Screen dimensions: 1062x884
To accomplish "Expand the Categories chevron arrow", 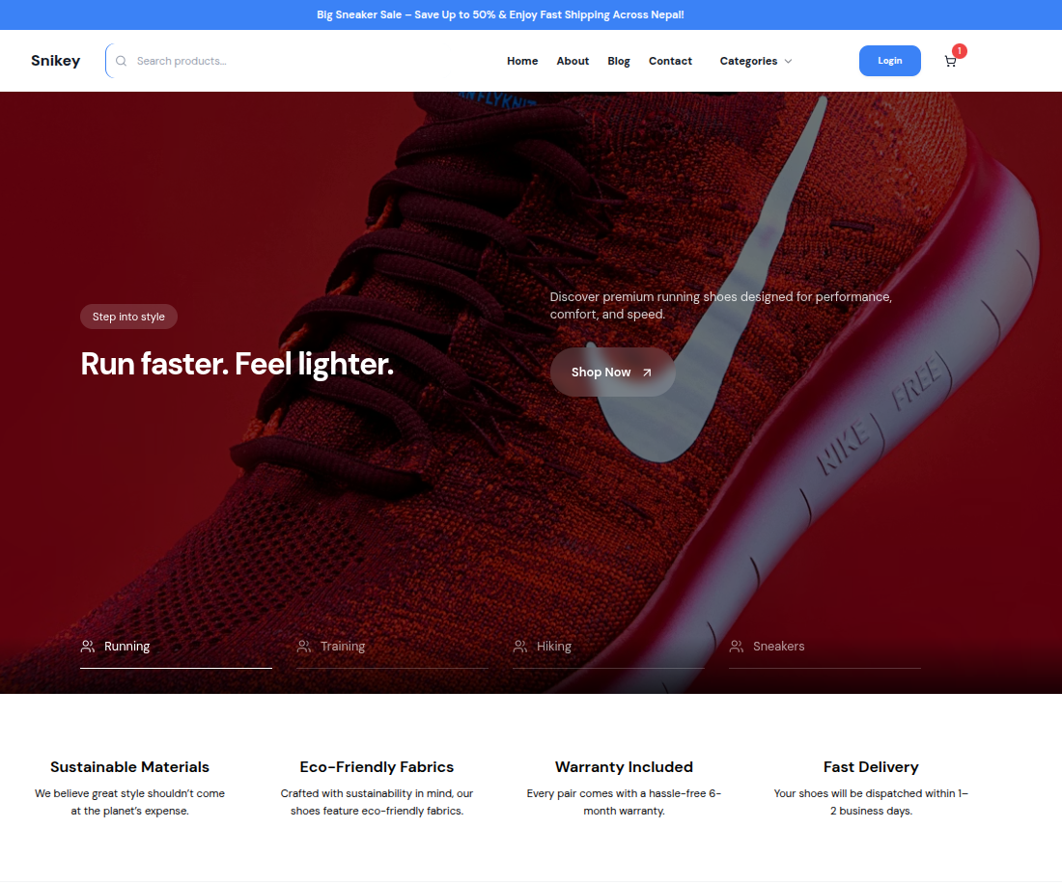I will coord(788,62).
